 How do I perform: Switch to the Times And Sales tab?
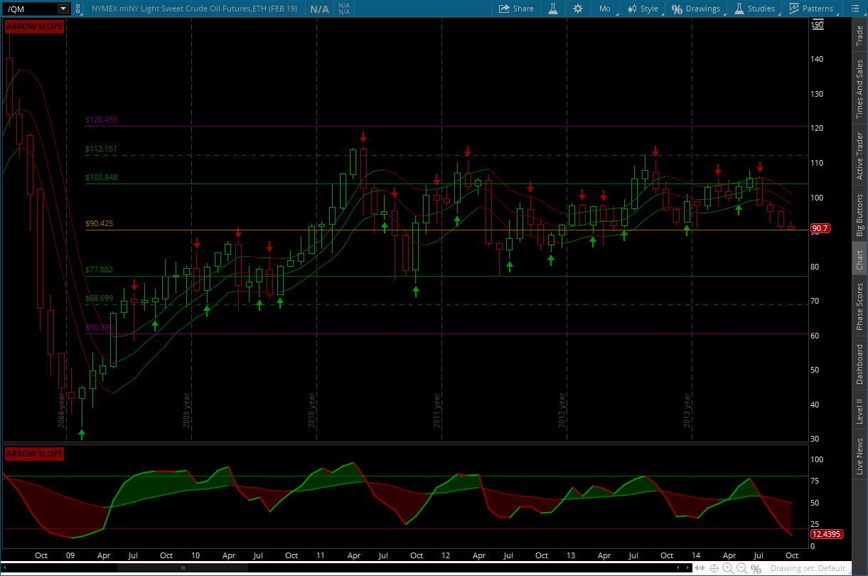tap(859, 89)
